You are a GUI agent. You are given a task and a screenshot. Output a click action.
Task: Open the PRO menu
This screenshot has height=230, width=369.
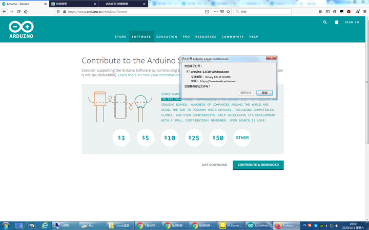point(186,37)
